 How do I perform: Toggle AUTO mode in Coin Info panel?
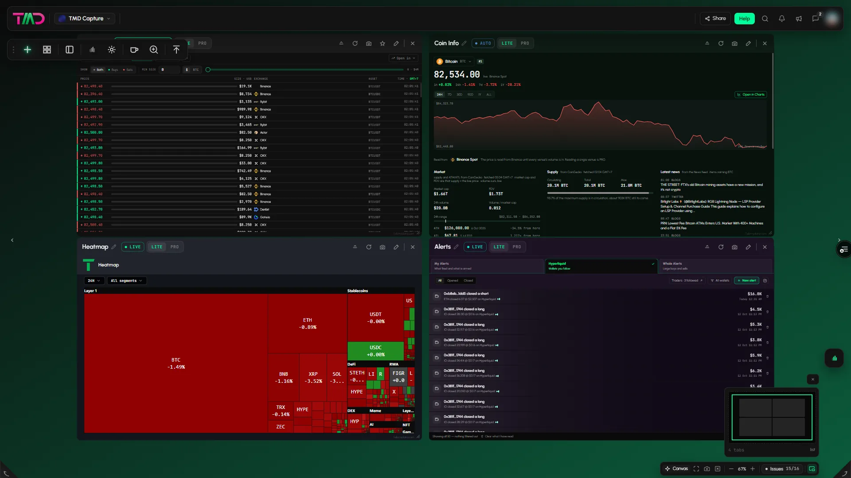[483, 43]
